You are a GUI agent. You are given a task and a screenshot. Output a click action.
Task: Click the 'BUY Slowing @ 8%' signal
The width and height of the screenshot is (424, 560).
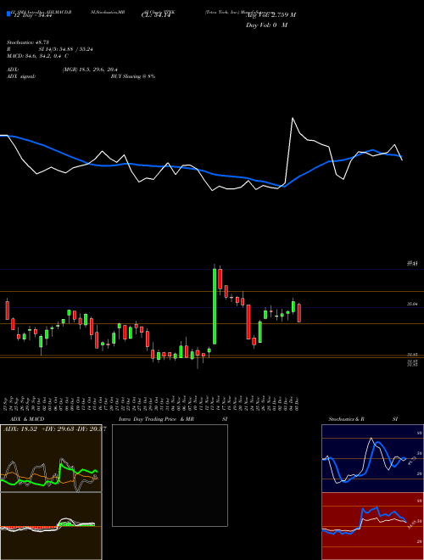133,76
